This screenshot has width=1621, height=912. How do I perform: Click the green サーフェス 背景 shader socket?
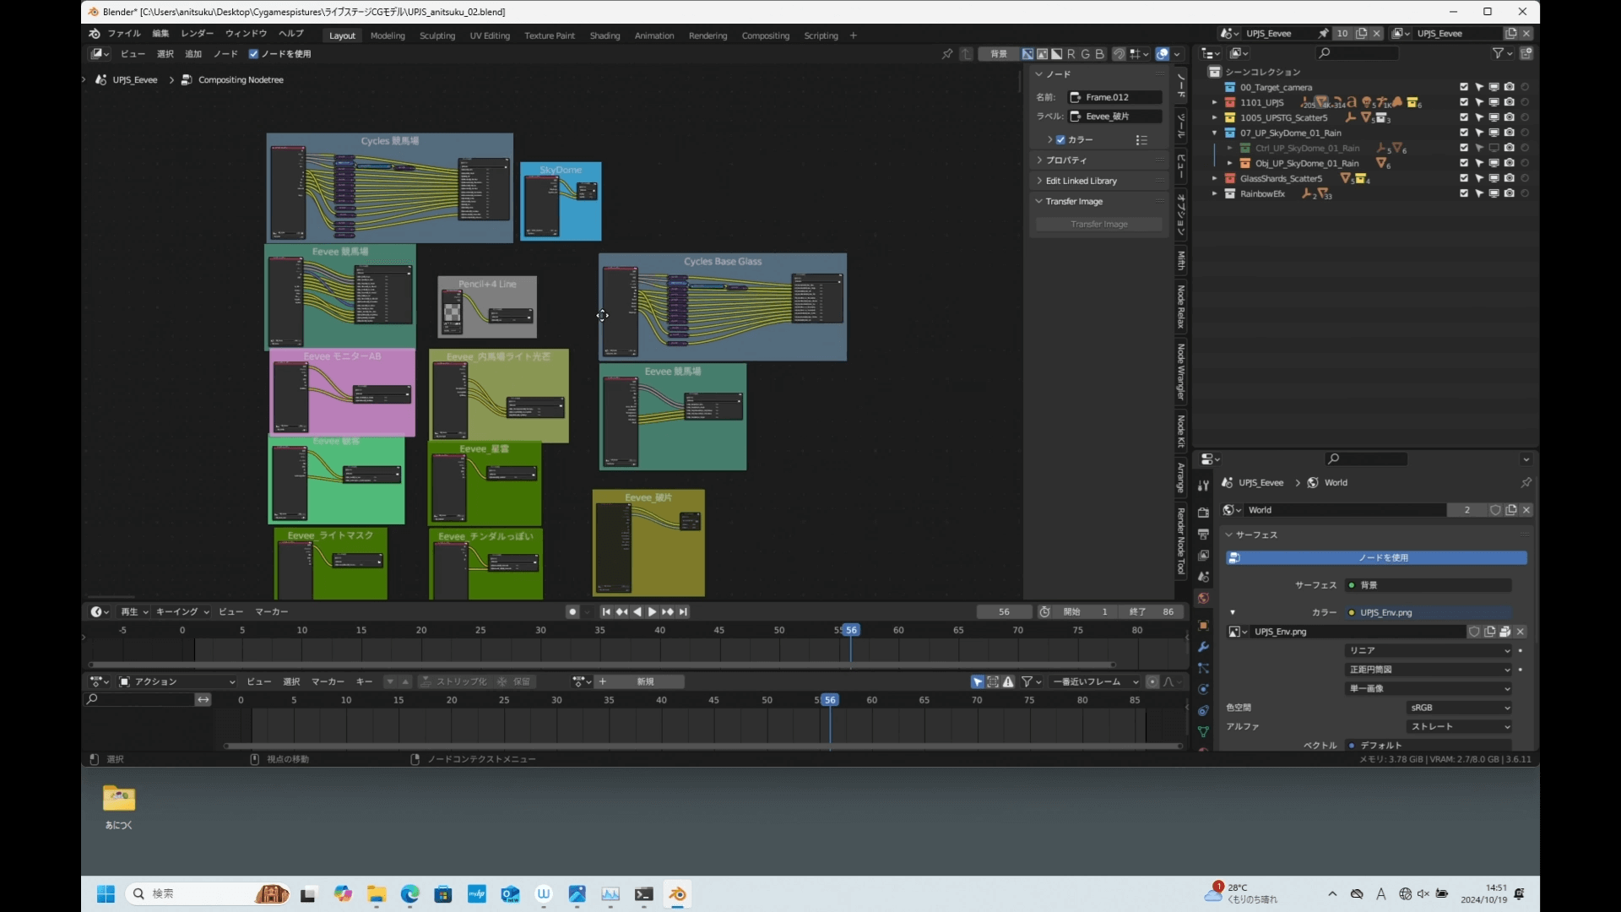pyautogui.click(x=1352, y=585)
